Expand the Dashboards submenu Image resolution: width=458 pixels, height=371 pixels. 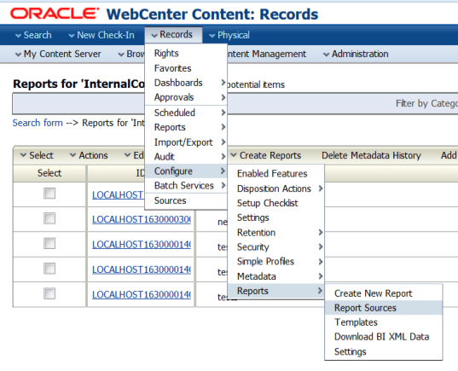(x=186, y=83)
